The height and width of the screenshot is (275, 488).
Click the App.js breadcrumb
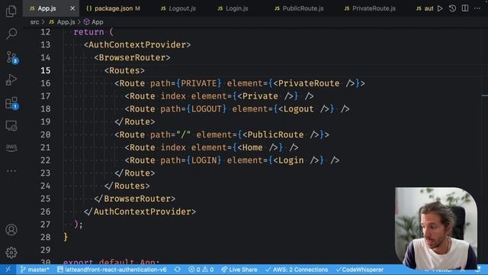coord(62,22)
